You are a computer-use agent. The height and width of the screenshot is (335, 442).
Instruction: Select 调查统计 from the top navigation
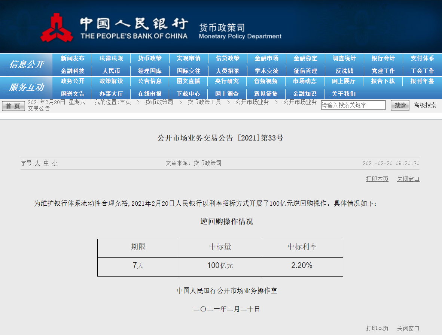pos(344,58)
